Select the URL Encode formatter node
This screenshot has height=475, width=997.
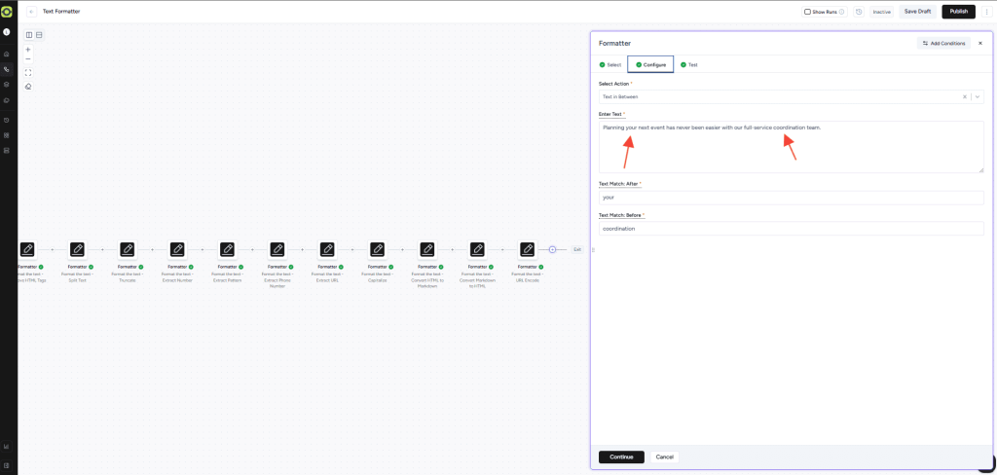pos(527,249)
